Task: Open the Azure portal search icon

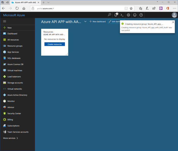Action: tap(109, 15)
